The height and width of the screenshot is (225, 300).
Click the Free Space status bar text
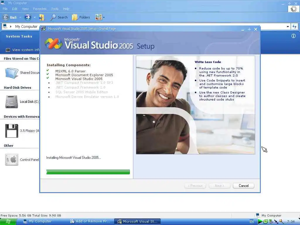tap(31, 215)
